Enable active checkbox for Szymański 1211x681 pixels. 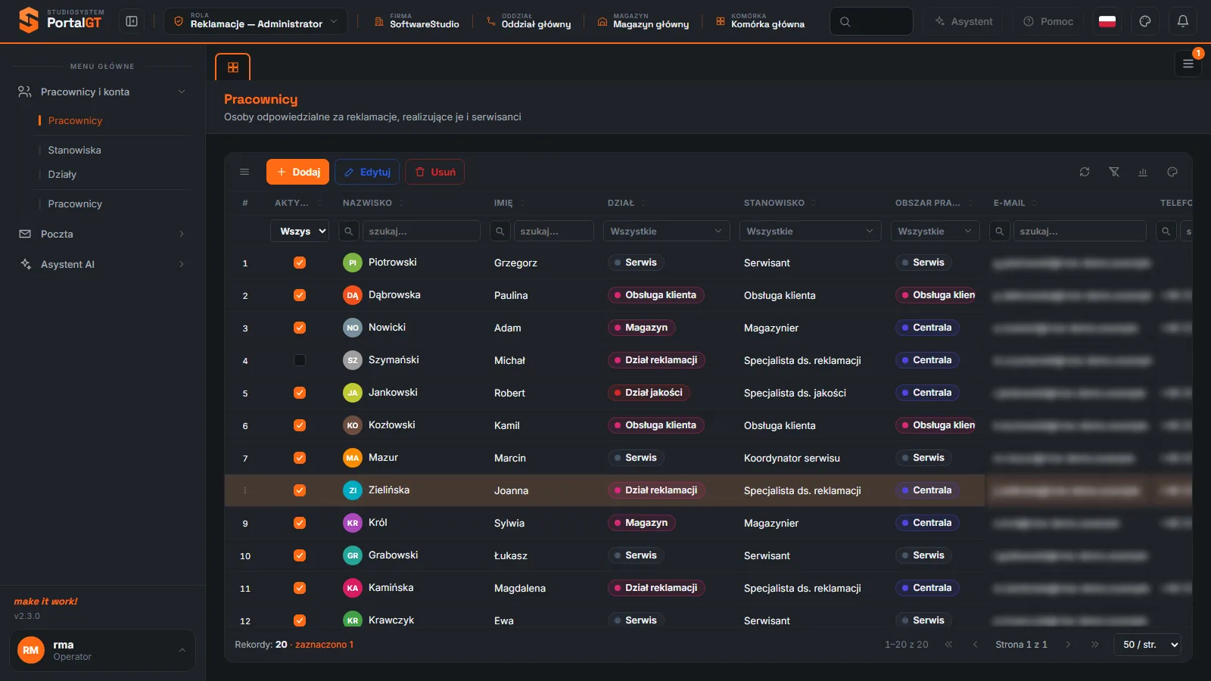[x=300, y=360]
